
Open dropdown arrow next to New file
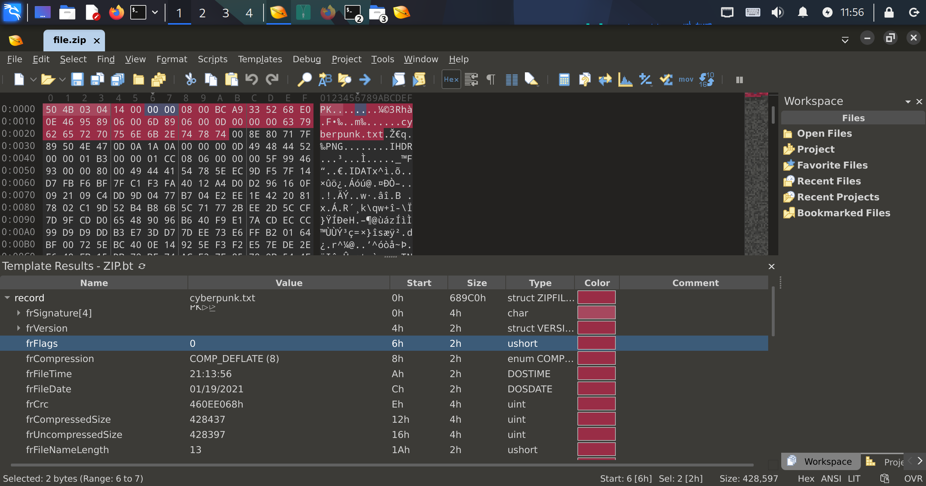pyautogui.click(x=33, y=79)
